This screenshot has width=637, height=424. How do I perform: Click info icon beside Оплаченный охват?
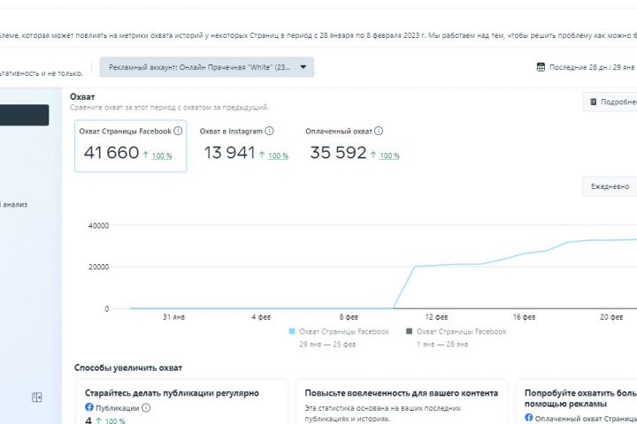(x=380, y=131)
